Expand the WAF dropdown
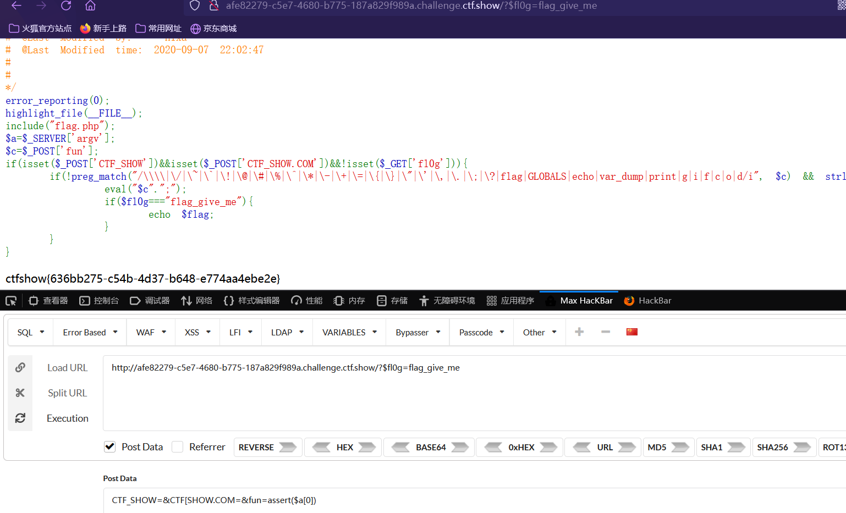The width and height of the screenshot is (846, 513). 151,332
